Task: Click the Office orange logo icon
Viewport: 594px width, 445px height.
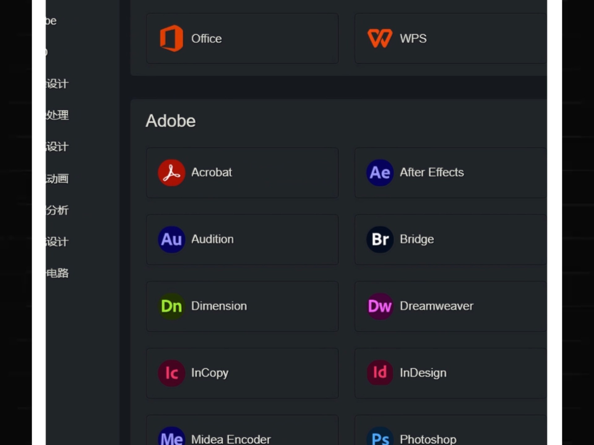Action: tap(171, 38)
